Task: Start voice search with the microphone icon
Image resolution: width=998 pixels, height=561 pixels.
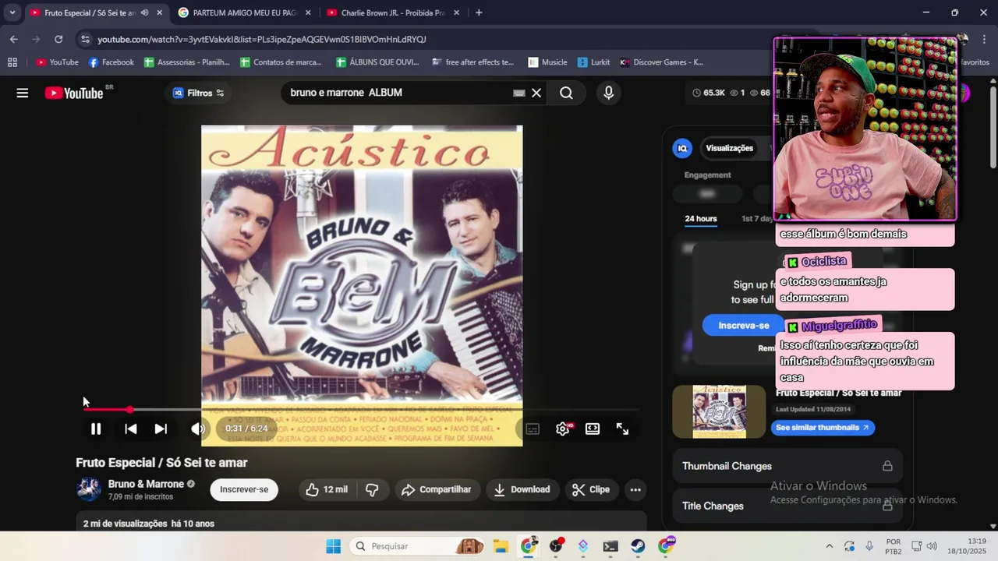Action: pos(609,93)
